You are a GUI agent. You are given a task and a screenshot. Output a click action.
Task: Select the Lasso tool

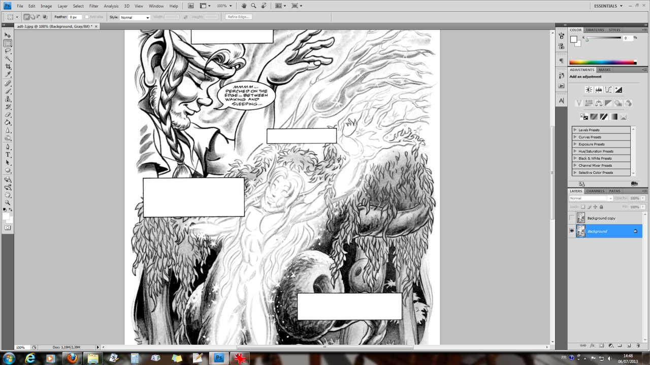tap(8, 51)
